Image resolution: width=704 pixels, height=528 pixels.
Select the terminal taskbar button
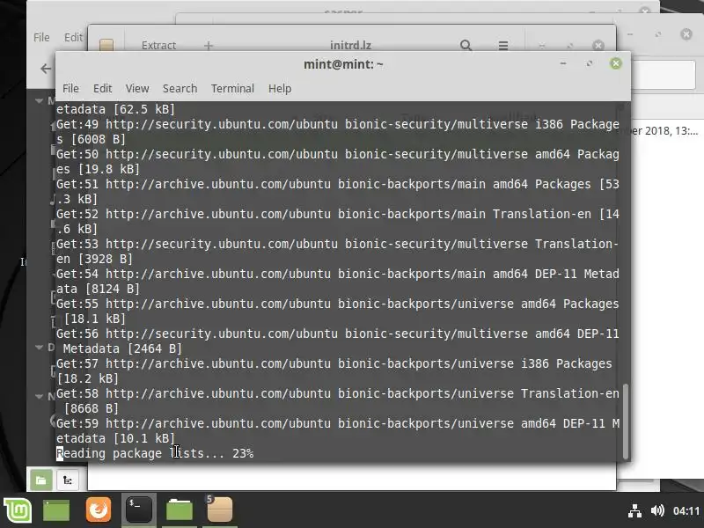tap(139, 510)
